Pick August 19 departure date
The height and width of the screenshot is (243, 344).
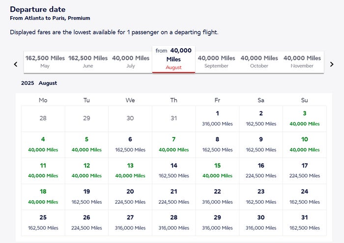coord(86,197)
